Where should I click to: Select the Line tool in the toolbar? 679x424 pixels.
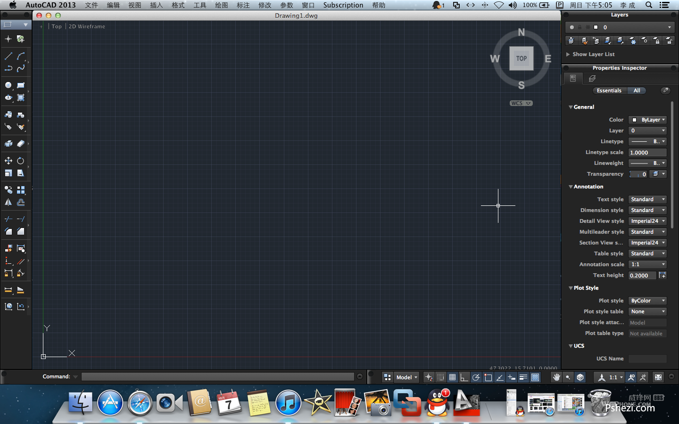(x=8, y=56)
